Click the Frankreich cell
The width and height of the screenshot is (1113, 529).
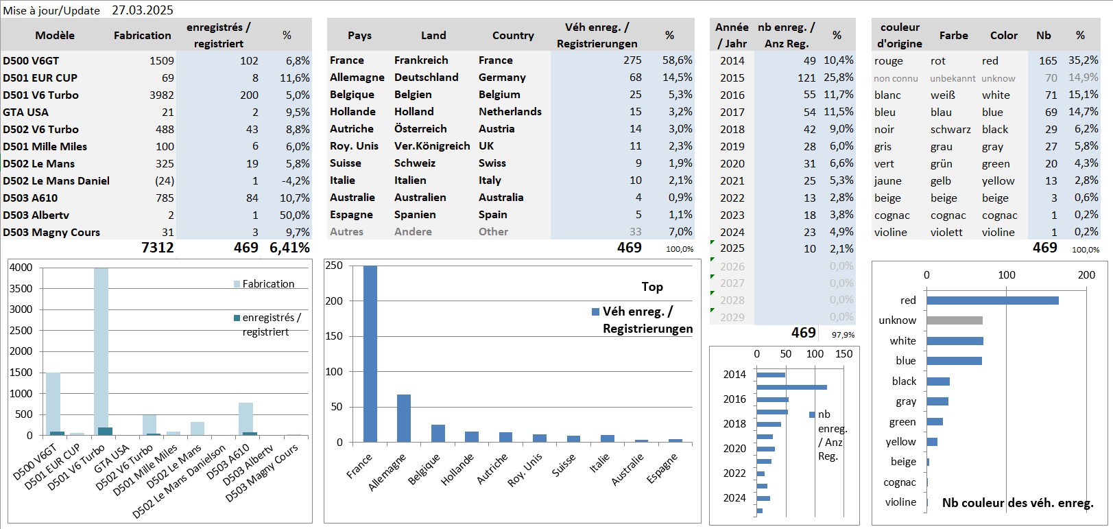tap(421, 60)
